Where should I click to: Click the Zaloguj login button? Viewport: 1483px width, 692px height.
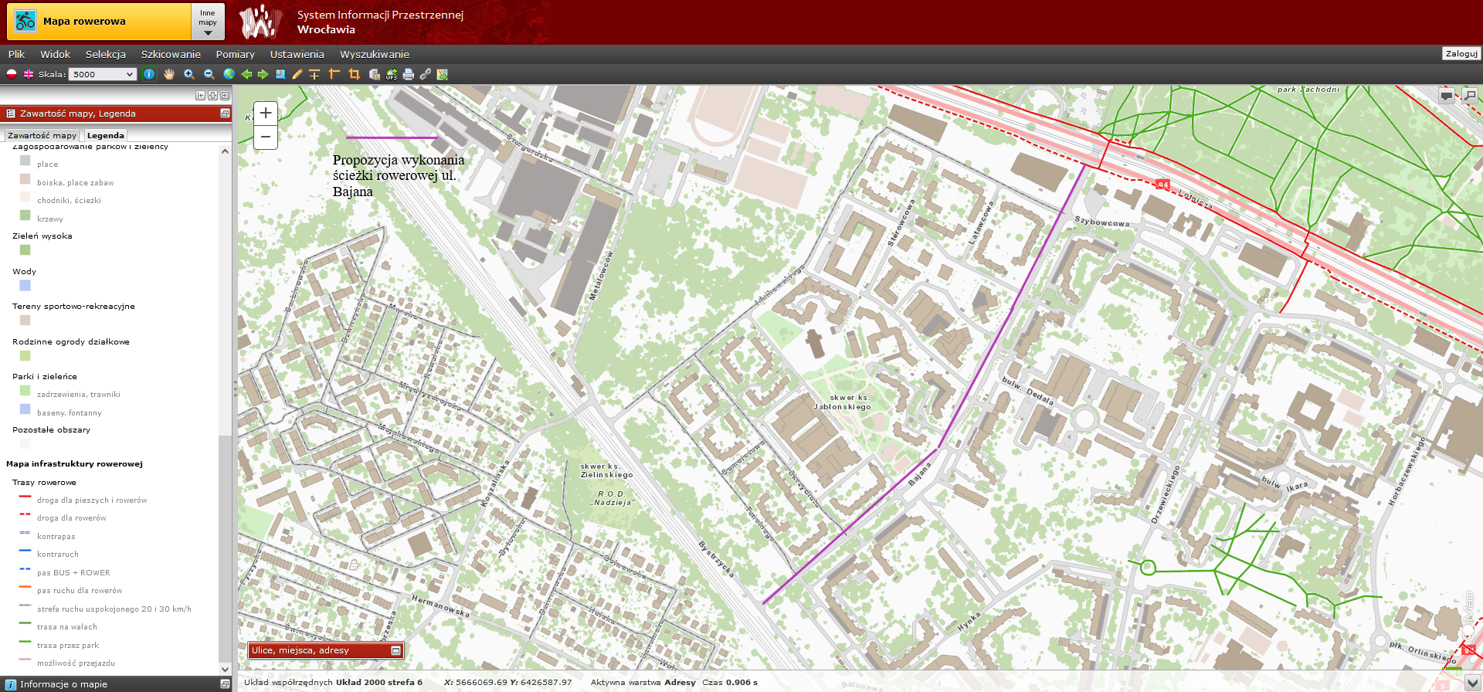pos(1461,53)
